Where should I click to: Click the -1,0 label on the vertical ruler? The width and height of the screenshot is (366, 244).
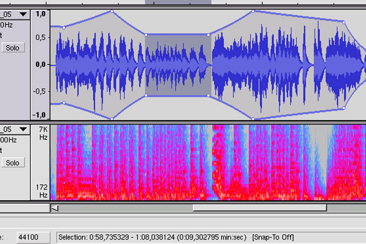click(39, 115)
